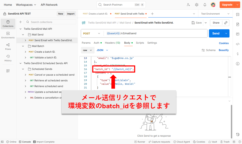Open the Console from status bar
The height and width of the screenshot is (144, 242).
pyautogui.click(x=25, y=142)
